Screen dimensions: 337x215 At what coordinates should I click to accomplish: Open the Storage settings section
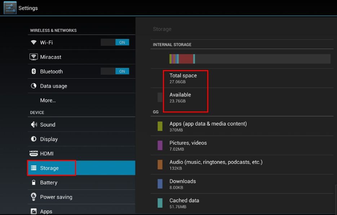click(x=49, y=168)
